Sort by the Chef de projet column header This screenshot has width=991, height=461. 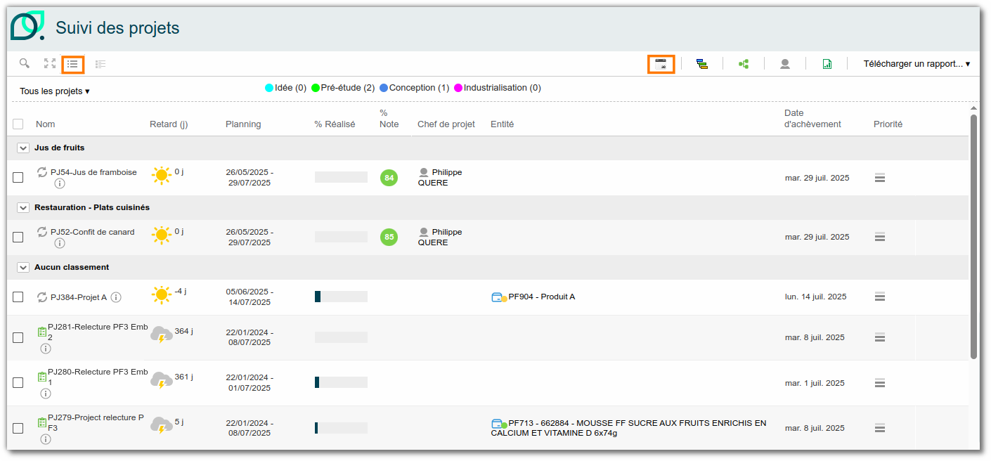tap(446, 124)
